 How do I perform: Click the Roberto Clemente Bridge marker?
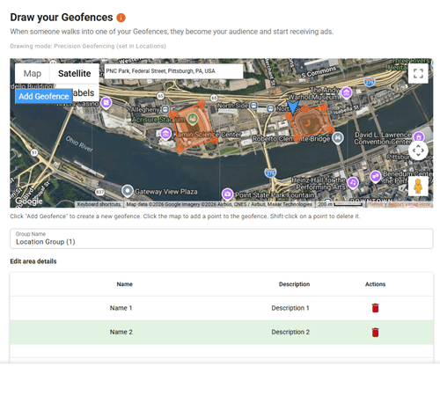coord(338,138)
